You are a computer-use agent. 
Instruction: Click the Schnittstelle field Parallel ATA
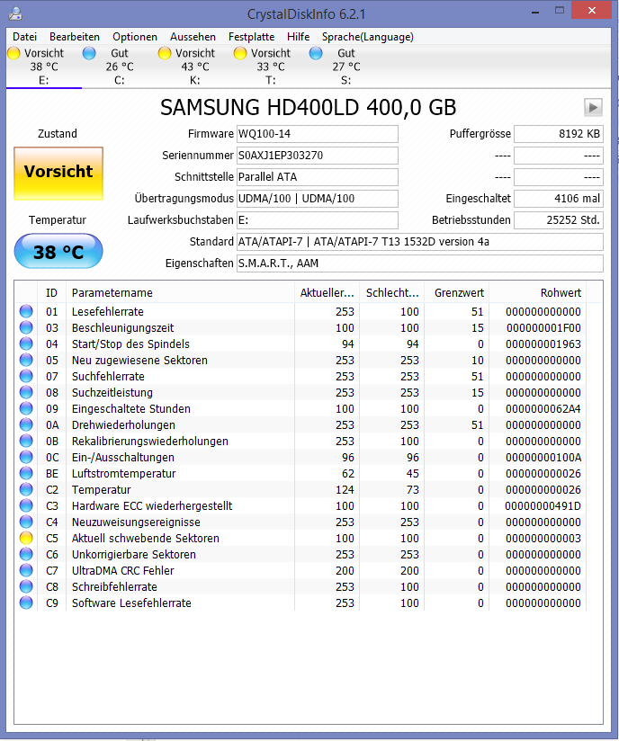(318, 177)
